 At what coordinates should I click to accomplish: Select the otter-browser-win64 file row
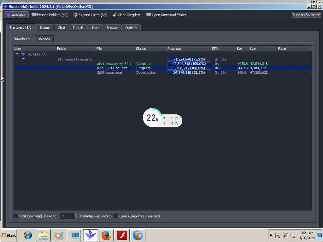[162, 64]
